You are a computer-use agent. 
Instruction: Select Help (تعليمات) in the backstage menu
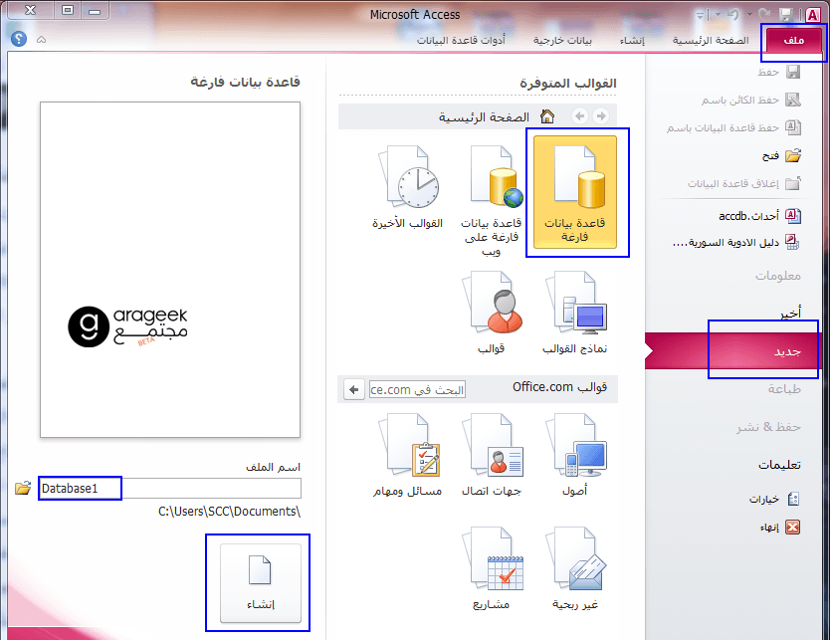(779, 465)
